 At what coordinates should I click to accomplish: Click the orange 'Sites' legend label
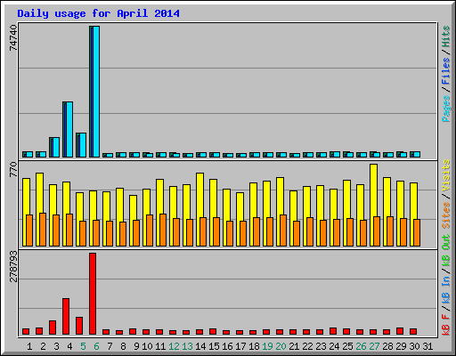(x=446, y=215)
